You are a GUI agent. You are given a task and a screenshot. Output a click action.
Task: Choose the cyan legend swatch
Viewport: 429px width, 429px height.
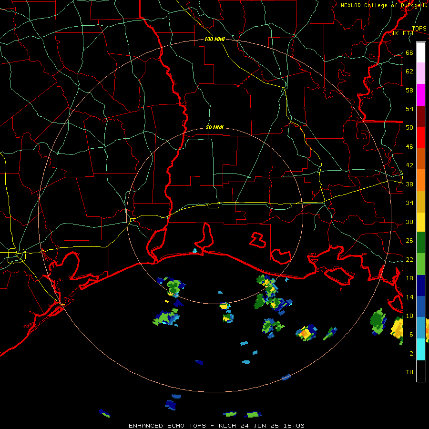pyautogui.click(x=421, y=349)
